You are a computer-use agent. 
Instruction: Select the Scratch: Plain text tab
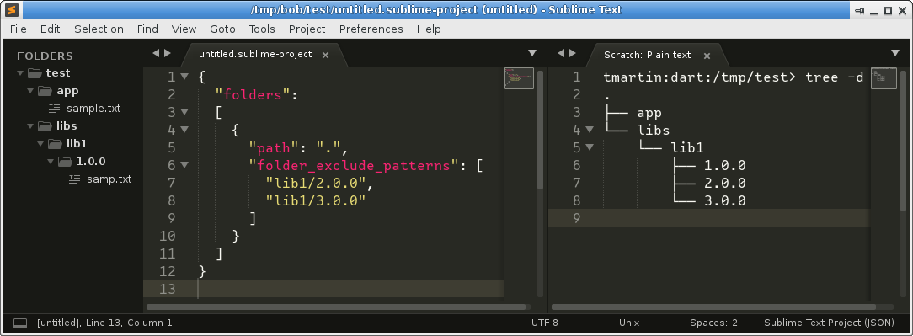tap(648, 55)
